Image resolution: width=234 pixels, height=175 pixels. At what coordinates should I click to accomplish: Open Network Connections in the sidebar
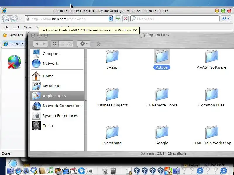tap(57, 106)
